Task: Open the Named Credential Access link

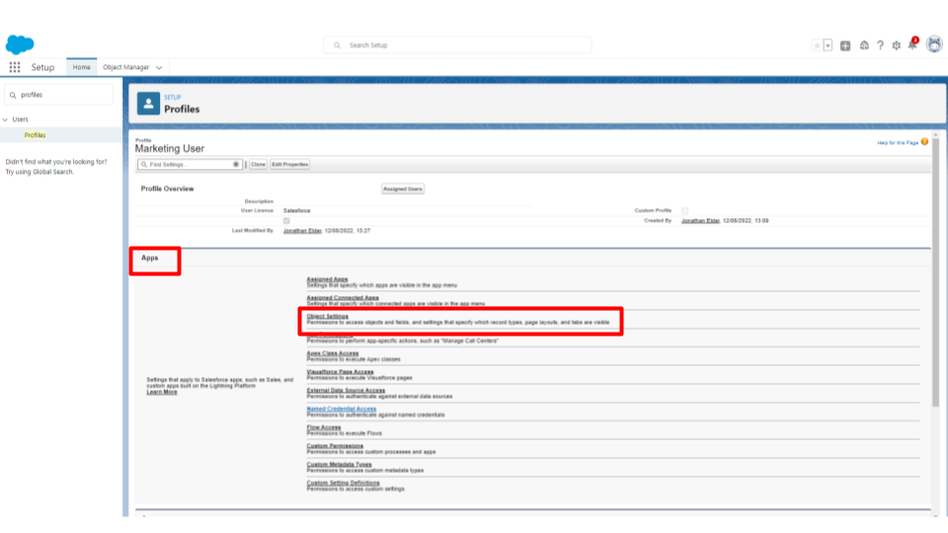Action: click(341, 409)
